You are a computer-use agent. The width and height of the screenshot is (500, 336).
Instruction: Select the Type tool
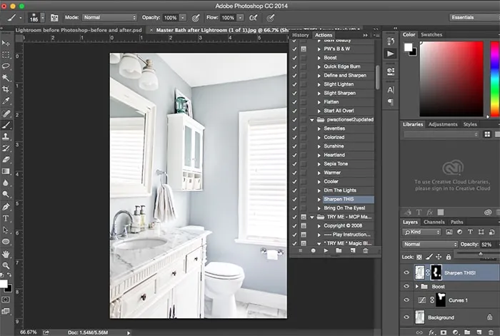pyautogui.click(x=6, y=218)
